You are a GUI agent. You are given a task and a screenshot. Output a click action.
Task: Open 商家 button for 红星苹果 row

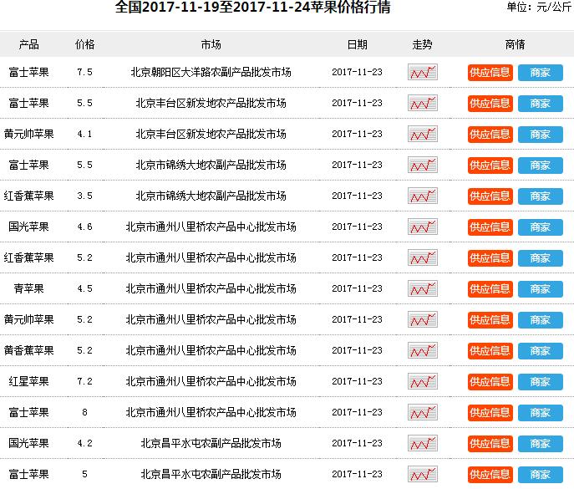tap(540, 382)
